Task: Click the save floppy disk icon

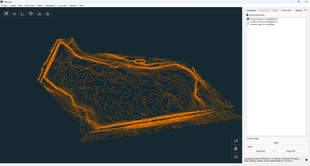Action: click(306, 160)
